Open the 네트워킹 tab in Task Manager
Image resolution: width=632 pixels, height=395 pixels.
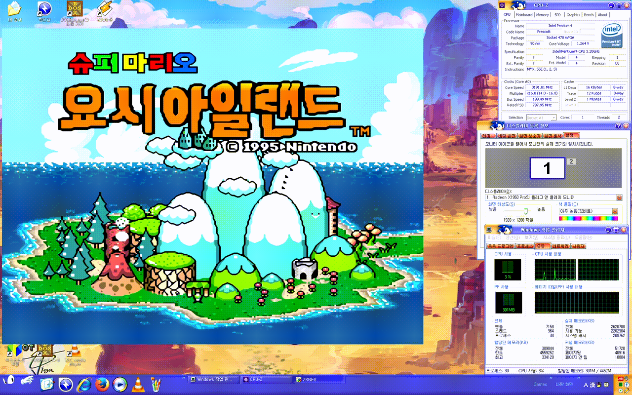click(560, 246)
